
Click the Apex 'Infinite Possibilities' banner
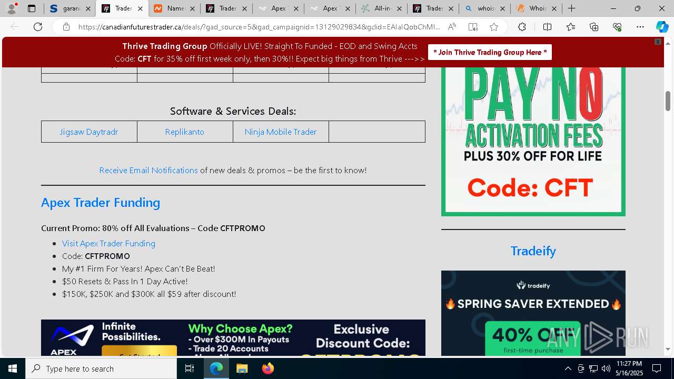[x=233, y=337]
